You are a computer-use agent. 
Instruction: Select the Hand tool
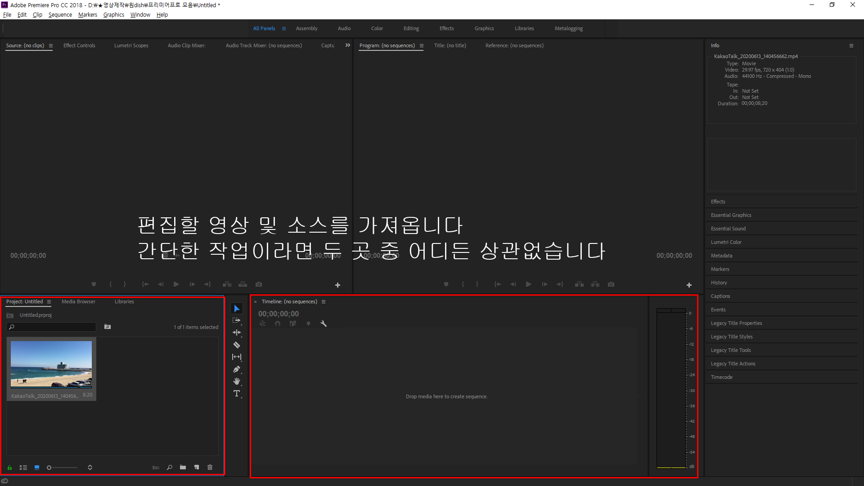[x=237, y=382]
